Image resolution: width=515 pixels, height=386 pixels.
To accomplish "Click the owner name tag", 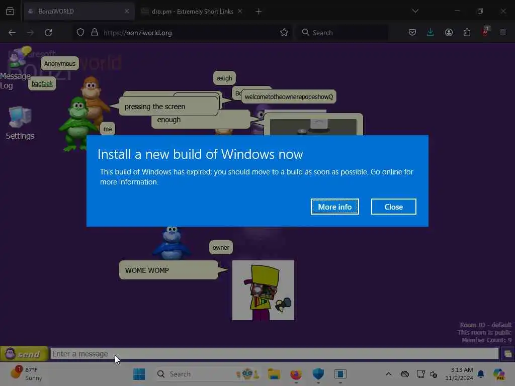I will pyautogui.click(x=221, y=247).
